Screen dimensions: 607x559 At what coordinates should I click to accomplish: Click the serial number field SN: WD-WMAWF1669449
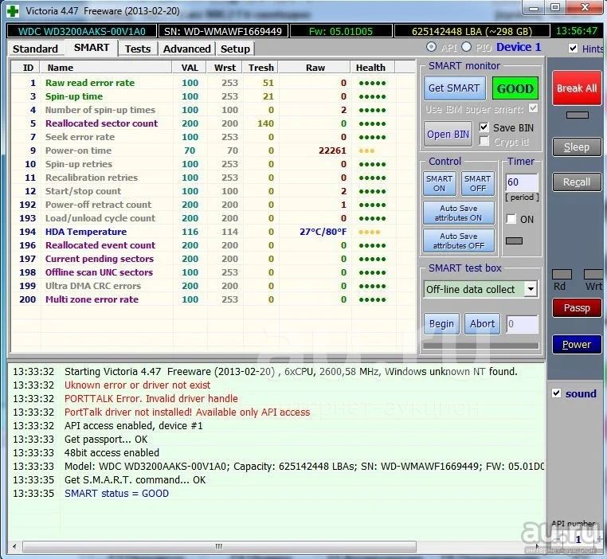click(223, 31)
